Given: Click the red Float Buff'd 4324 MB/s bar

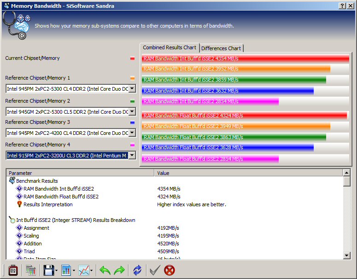Looking at the screenshot, I should pyautogui.click(x=244, y=116).
